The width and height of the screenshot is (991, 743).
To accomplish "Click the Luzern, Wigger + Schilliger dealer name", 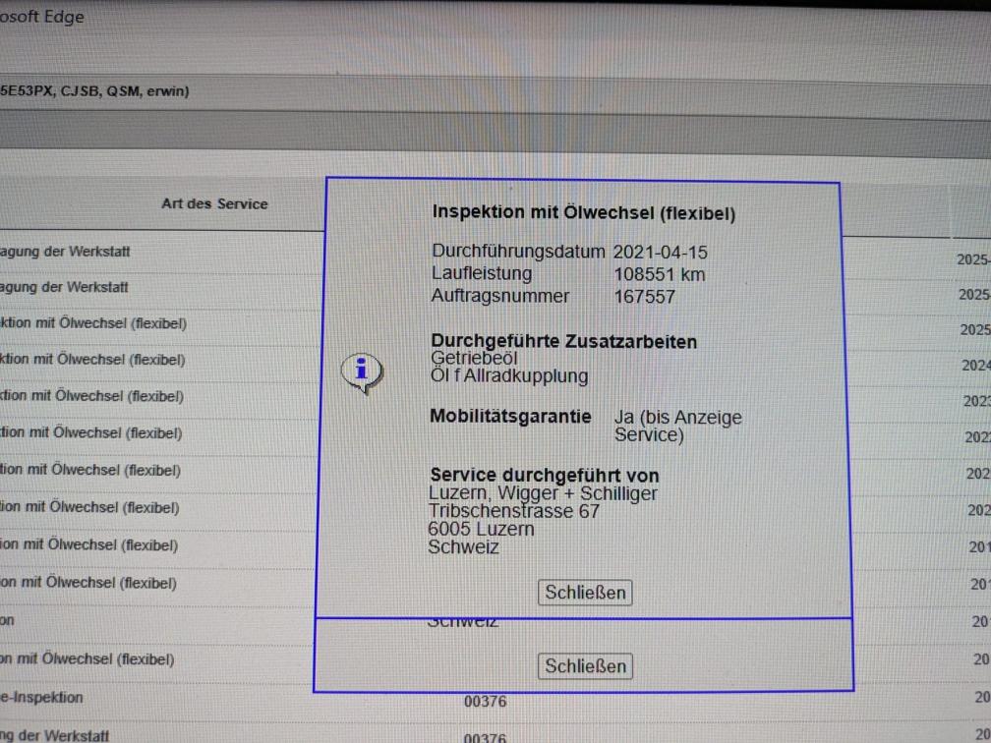I will pos(544,493).
